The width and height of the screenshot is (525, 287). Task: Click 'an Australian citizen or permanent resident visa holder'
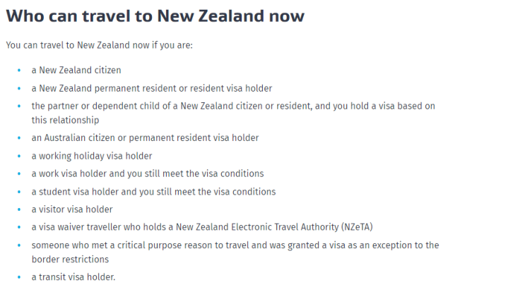[x=145, y=138]
